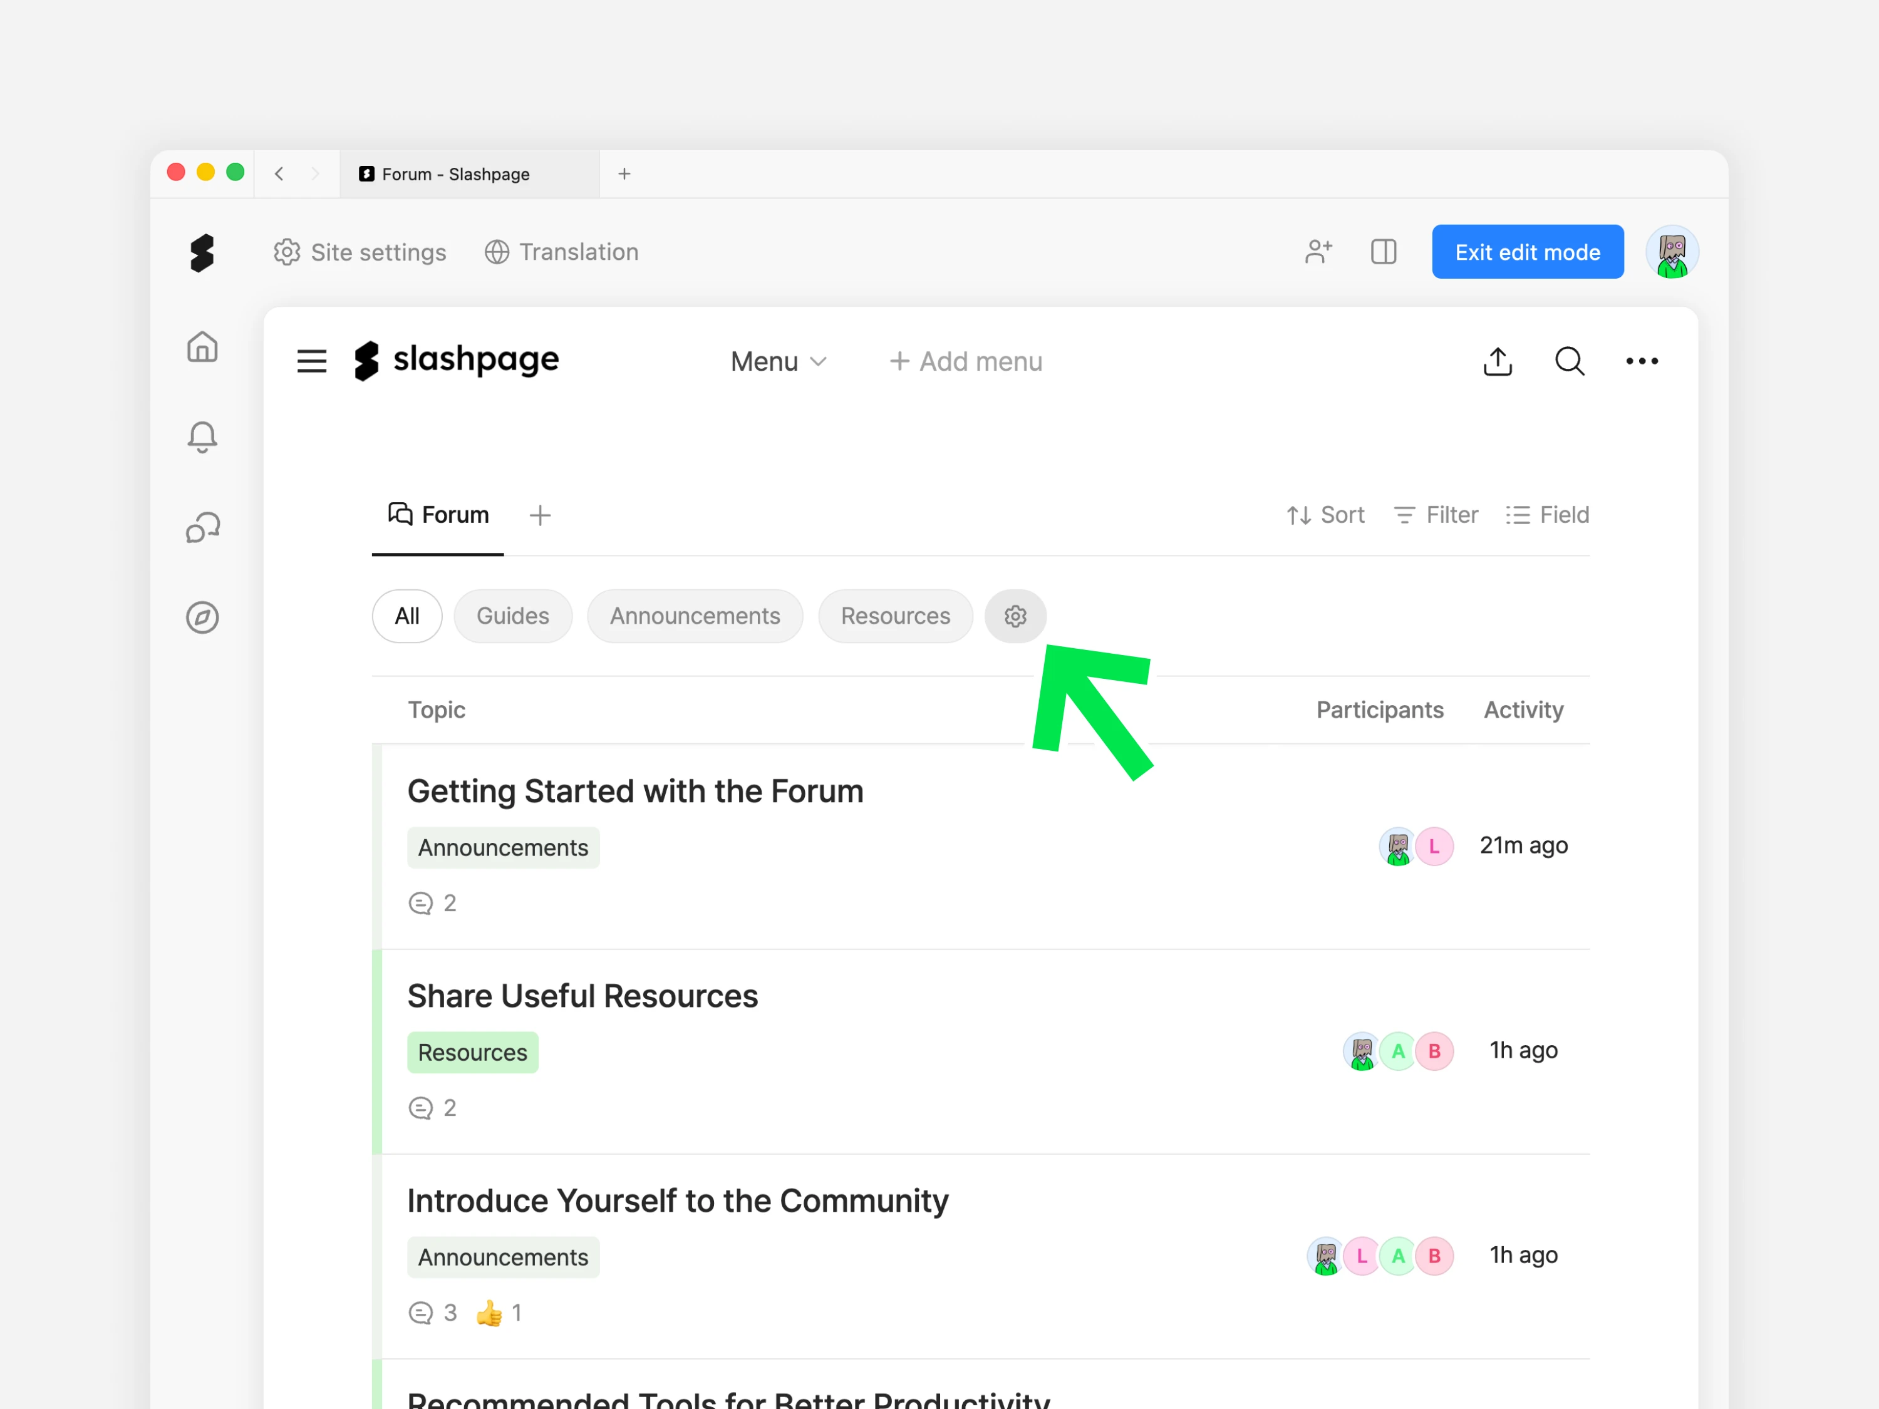
Task: Open the three-dots more options menu
Action: tap(1641, 362)
